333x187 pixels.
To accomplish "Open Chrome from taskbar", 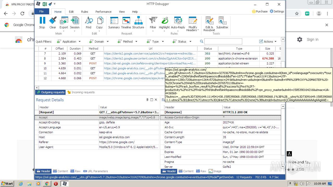I will (x=47, y=184).
